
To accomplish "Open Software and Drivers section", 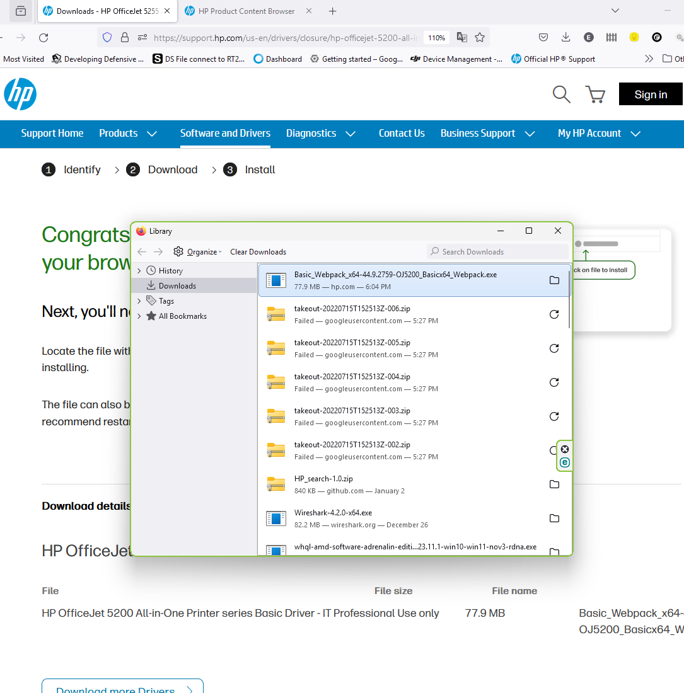I will 225,134.
